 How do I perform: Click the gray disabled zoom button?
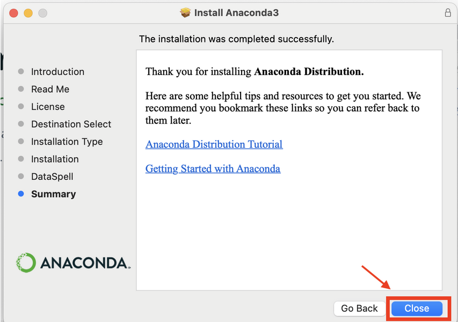pyautogui.click(x=42, y=13)
